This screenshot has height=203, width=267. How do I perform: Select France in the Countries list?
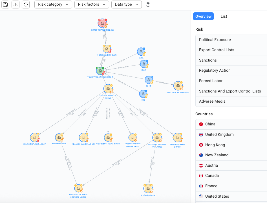click(x=231, y=186)
